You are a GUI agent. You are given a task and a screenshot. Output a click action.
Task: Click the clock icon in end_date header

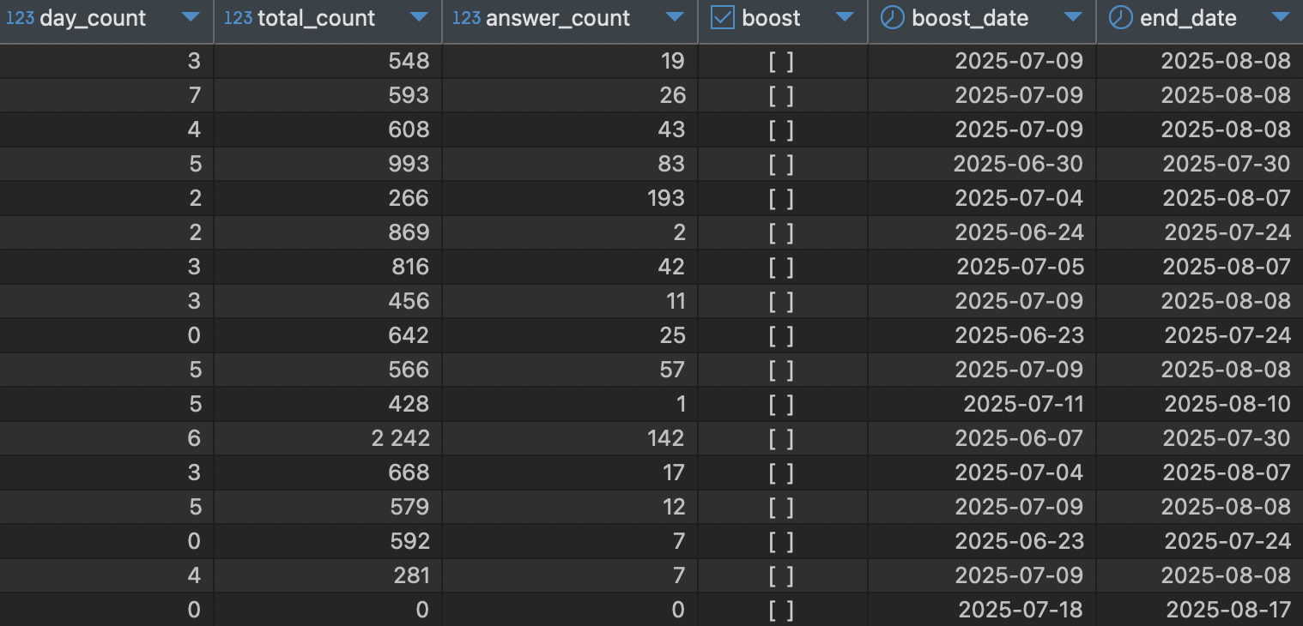[x=1120, y=17]
